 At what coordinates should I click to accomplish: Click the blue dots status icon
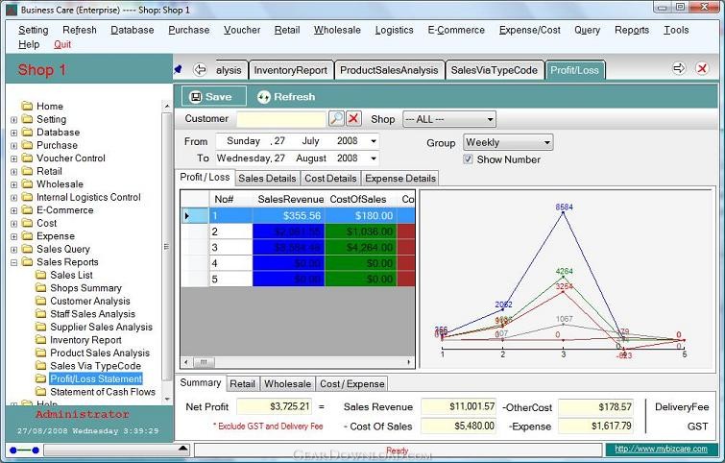[x=24, y=450]
